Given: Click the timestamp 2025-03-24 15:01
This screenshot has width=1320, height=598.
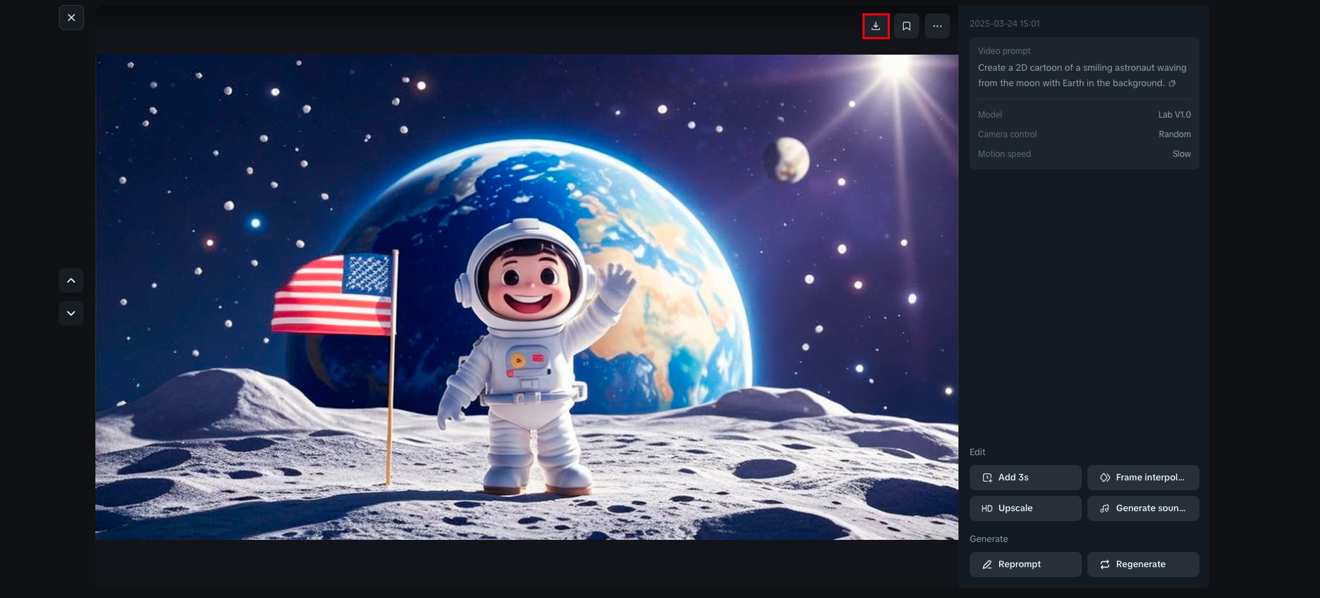Looking at the screenshot, I should (x=1005, y=24).
